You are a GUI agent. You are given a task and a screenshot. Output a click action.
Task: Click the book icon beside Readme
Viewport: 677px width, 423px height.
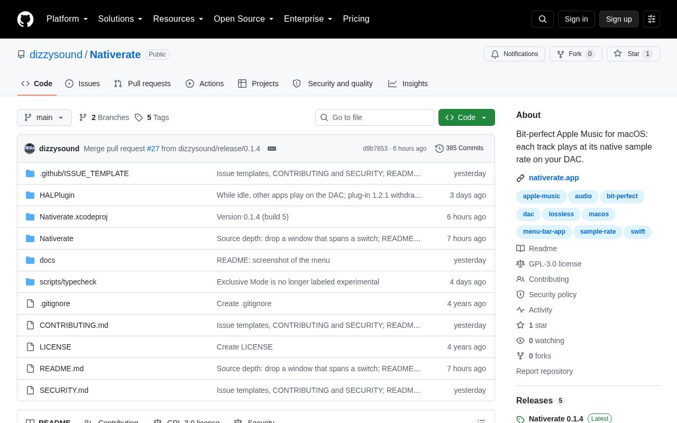point(520,249)
